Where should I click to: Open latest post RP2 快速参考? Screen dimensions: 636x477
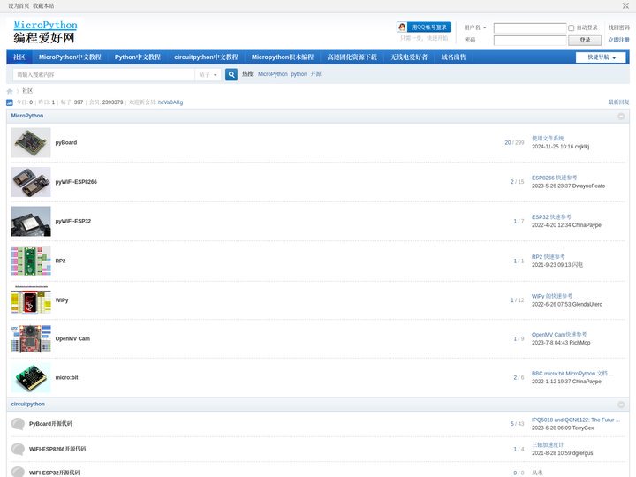pyautogui.click(x=548, y=257)
